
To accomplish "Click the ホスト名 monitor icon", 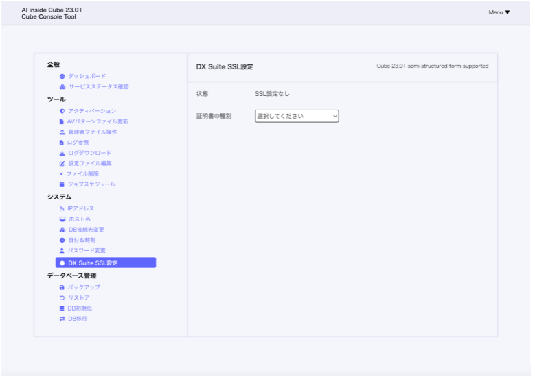I will (x=62, y=219).
